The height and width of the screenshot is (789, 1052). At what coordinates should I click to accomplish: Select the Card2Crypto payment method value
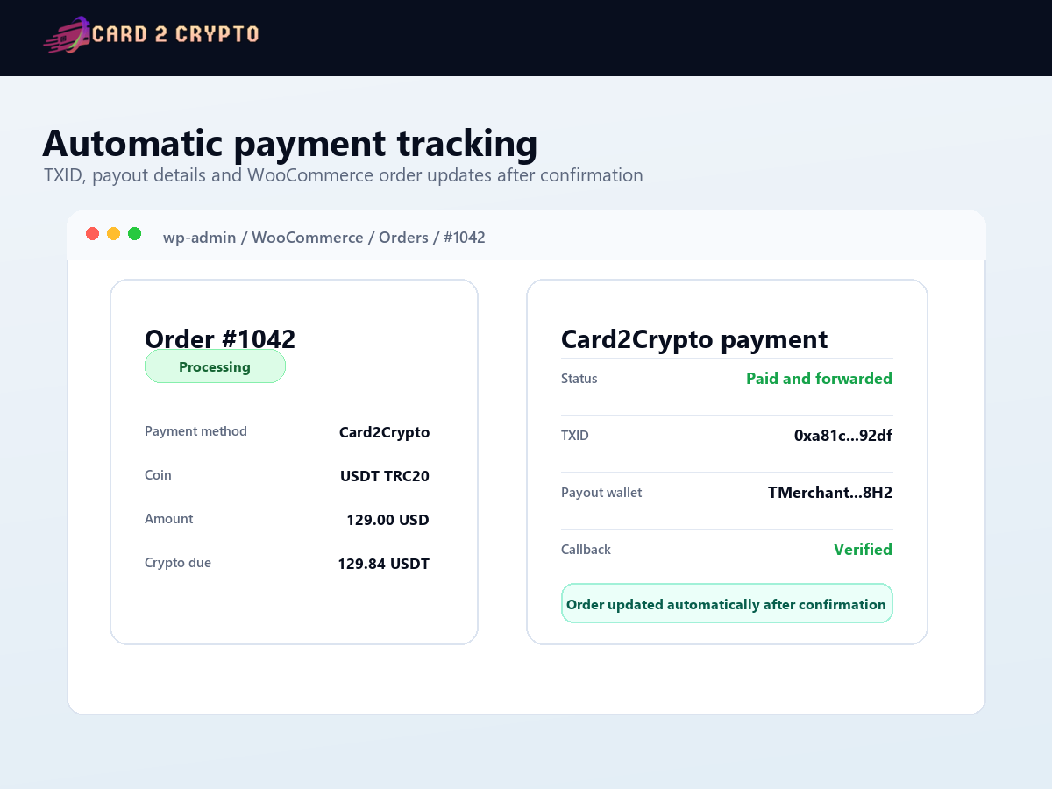(384, 432)
